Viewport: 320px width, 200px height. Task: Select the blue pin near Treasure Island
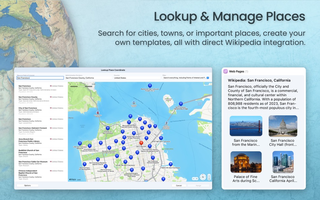(x=181, y=103)
